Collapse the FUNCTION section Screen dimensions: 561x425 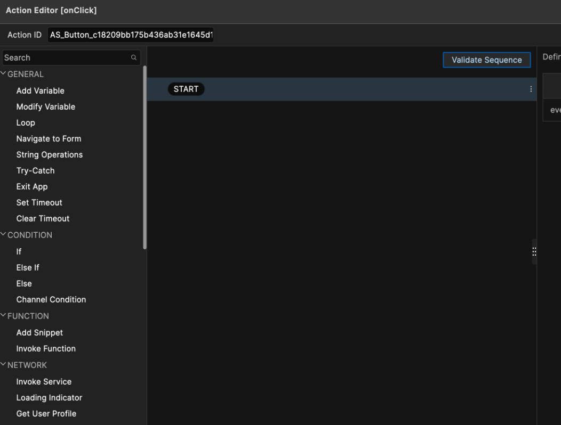4,316
